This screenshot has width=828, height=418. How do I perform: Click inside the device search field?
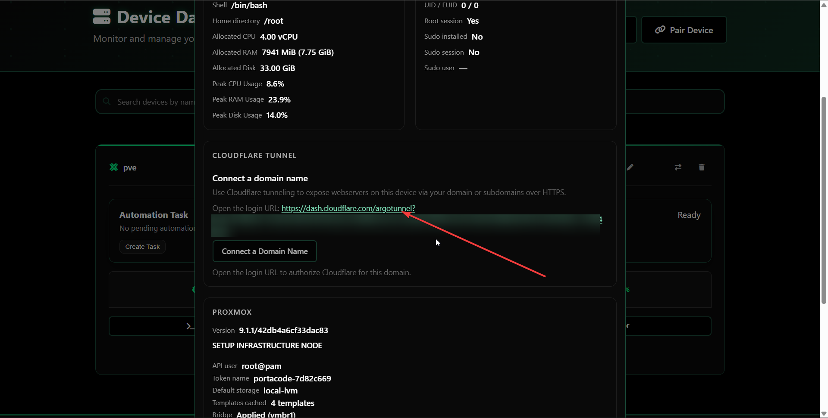coord(164,102)
